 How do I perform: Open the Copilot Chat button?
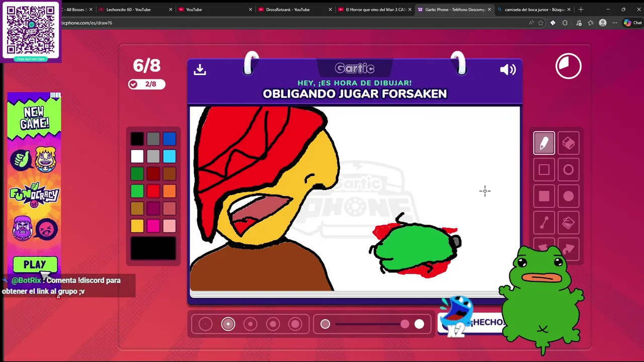coord(633,23)
